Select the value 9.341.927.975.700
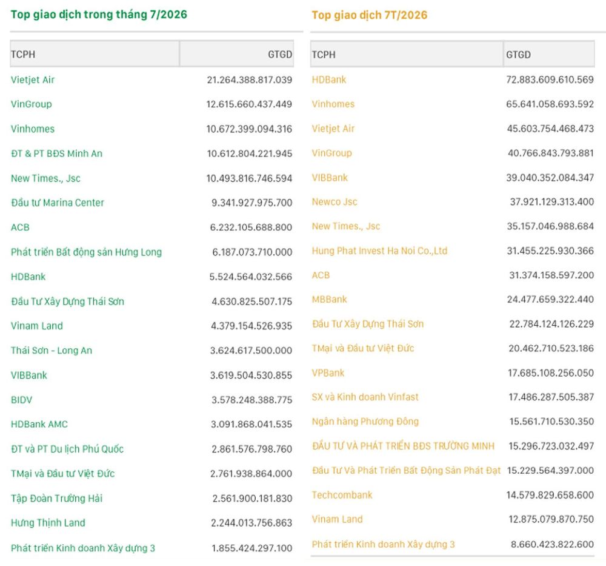This screenshot has width=606, height=566. [252, 203]
